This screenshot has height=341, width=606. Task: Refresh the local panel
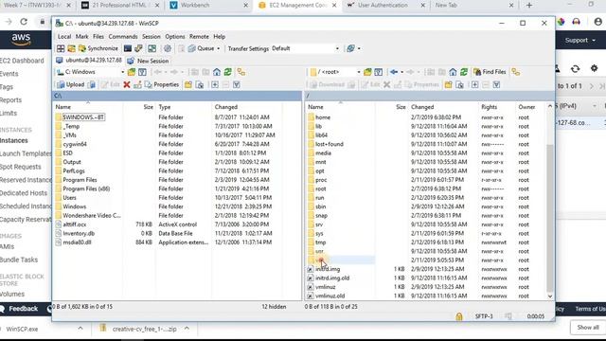coord(227,72)
